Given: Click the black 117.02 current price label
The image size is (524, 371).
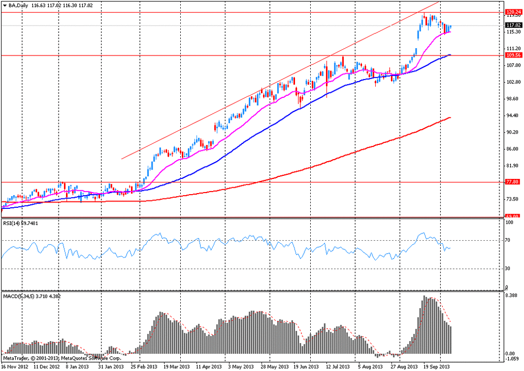Looking at the screenshot, I should 514,25.
